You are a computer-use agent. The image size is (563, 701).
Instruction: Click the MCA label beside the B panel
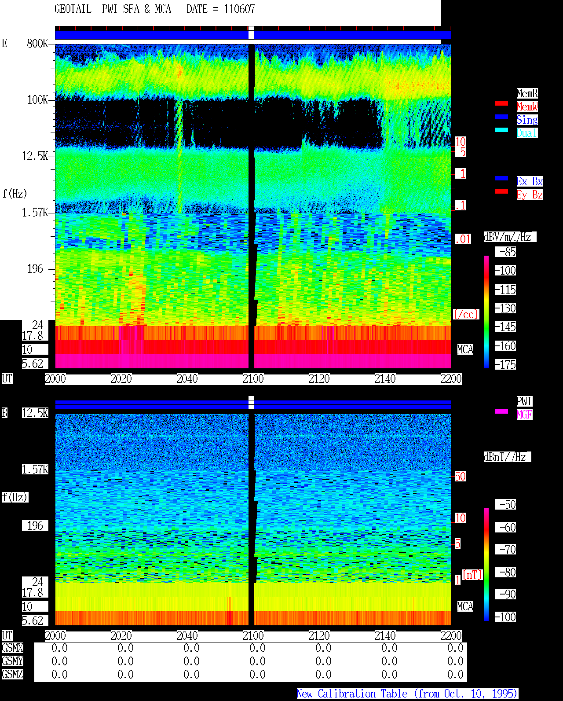[x=465, y=606]
